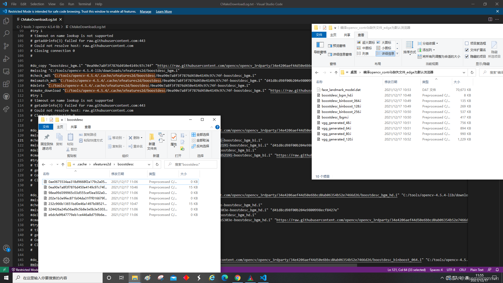Click the Copy icon in the boostdesc ribbon

tap(59, 139)
